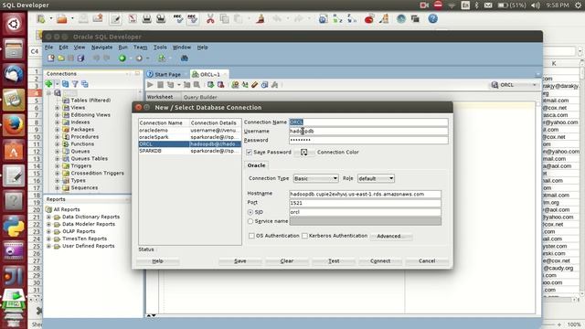Open Ubuntu dash home button

14,25
